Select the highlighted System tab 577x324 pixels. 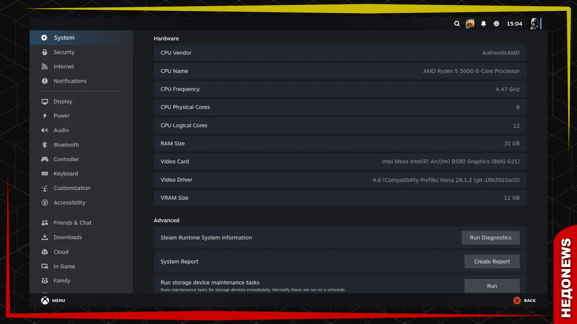click(x=81, y=37)
